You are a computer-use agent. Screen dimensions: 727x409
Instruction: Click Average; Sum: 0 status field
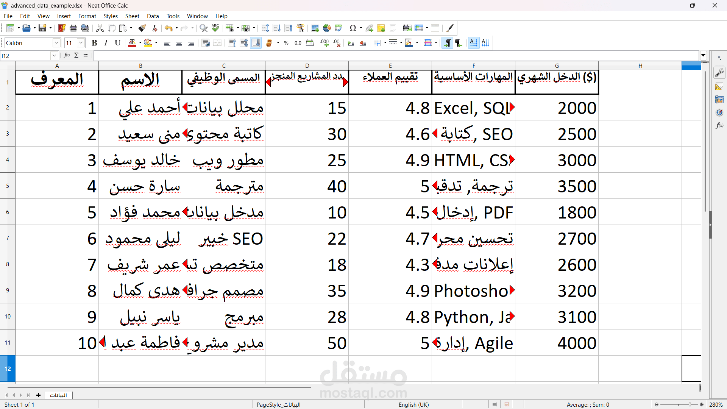[x=588, y=404]
